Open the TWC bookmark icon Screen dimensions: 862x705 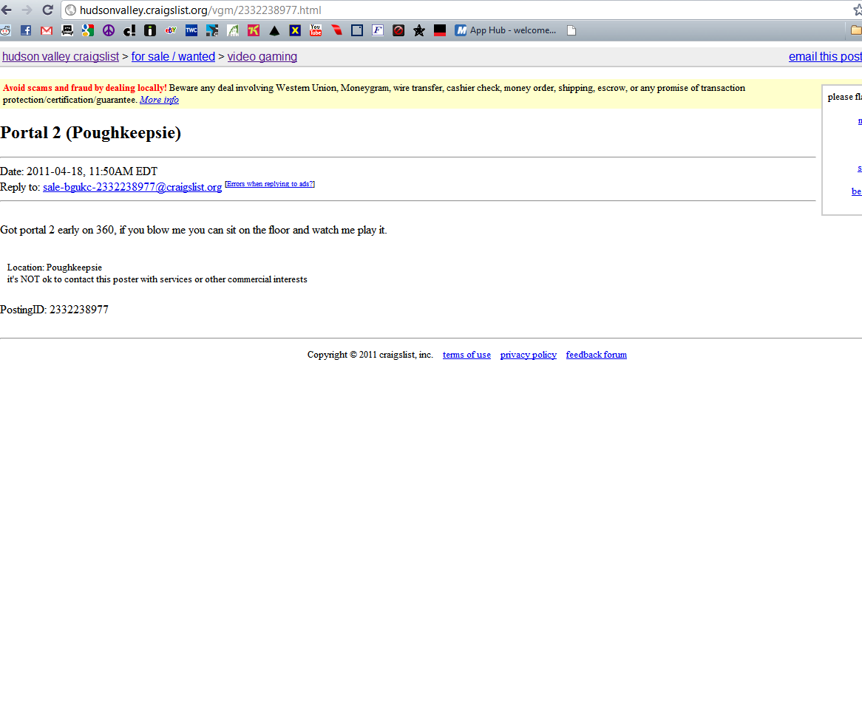tap(191, 30)
